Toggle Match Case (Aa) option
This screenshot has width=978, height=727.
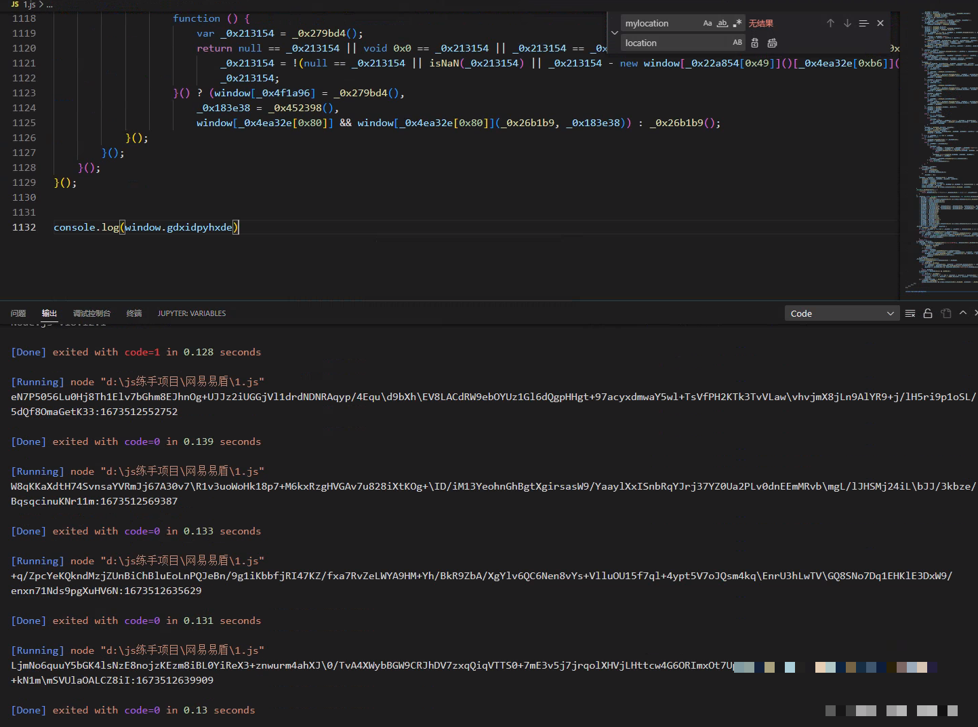coord(708,23)
